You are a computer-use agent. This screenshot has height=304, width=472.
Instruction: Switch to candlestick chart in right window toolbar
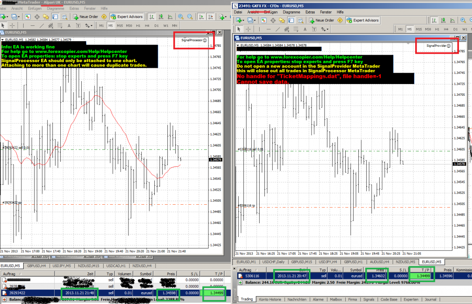coord(443,20)
